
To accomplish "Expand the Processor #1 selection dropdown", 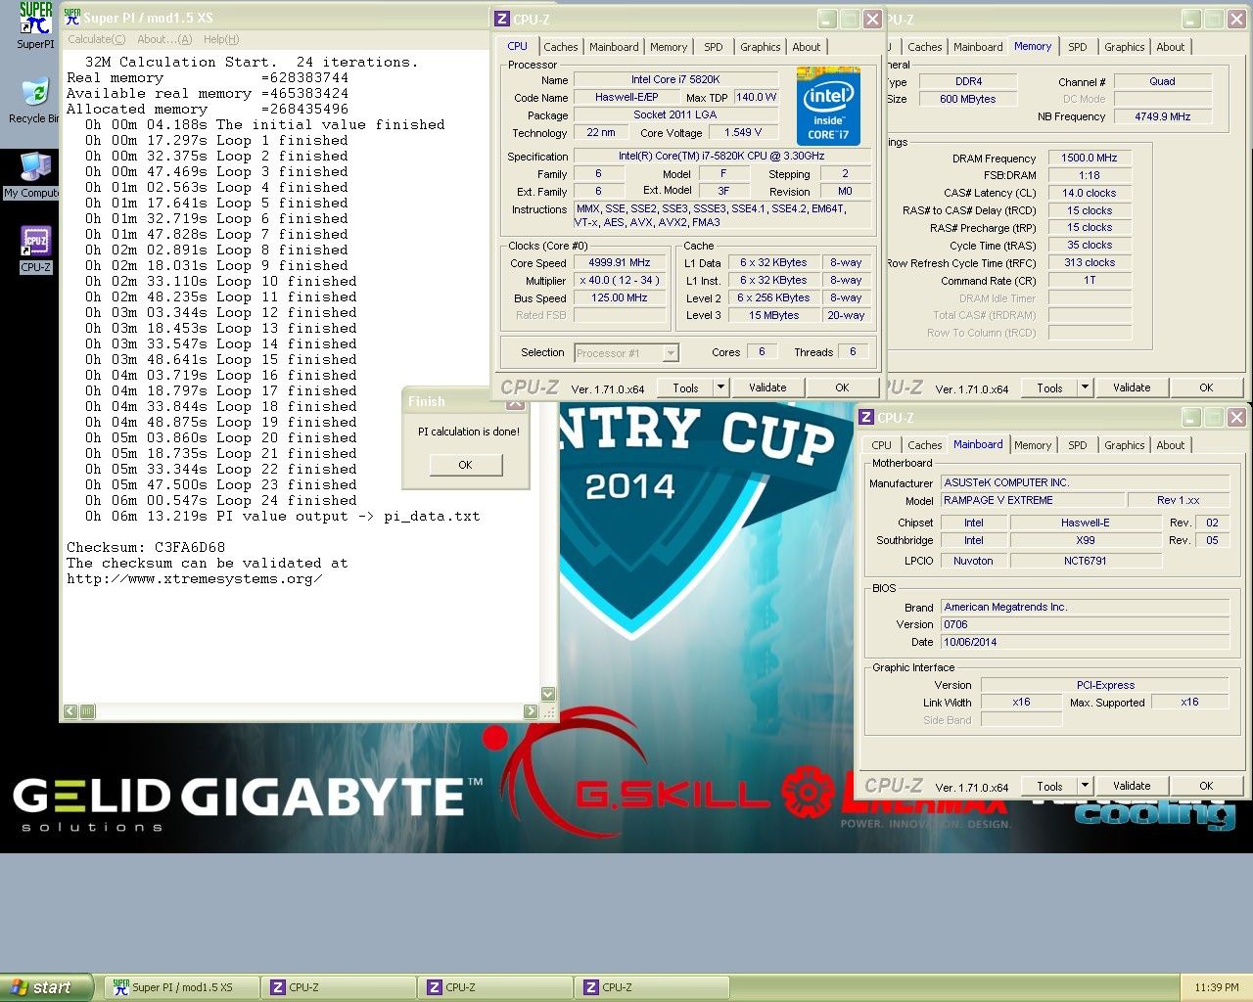I will (x=671, y=353).
